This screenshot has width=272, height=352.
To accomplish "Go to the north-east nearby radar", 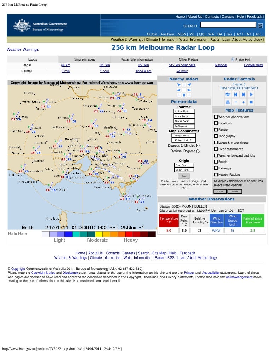I will (189, 85).
